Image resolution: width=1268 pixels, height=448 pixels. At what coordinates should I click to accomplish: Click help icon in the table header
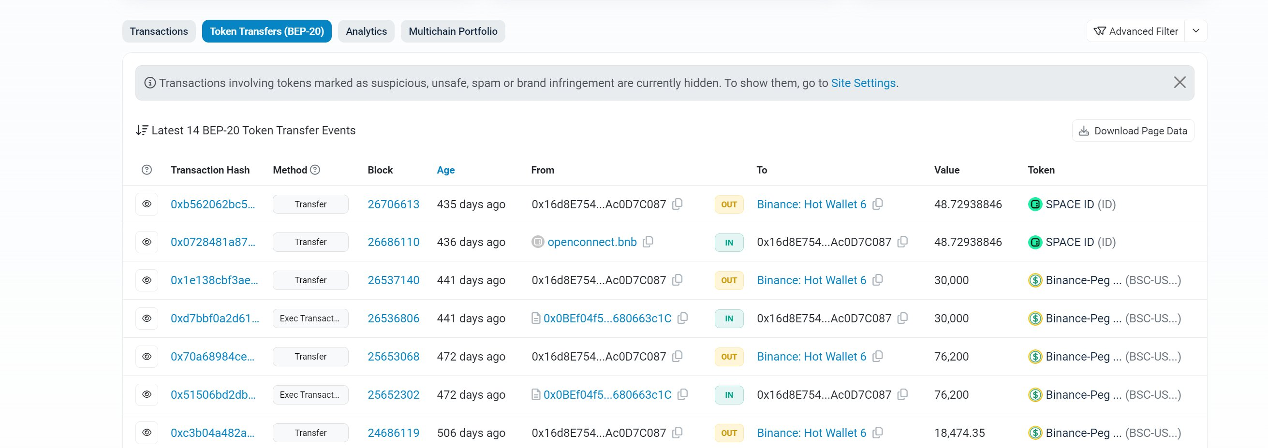point(147,170)
